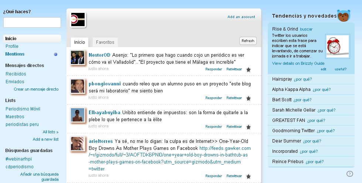Image resolution: width=362 pixels, height=183 pixels.
Task: Favorite NestorOD's tweet with star icon
Action: click(249, 69)
